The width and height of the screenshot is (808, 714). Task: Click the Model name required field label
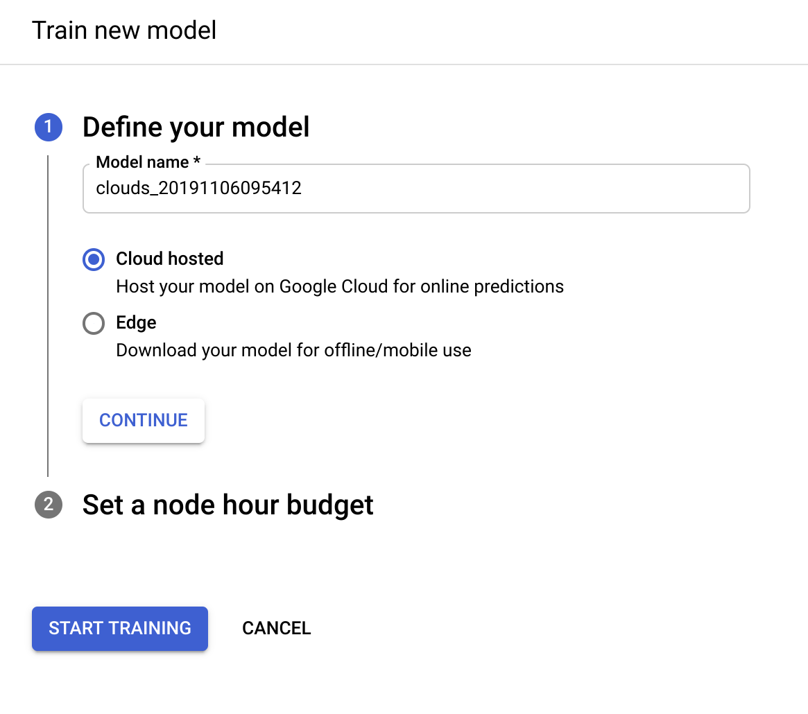[x=147, y=162]
